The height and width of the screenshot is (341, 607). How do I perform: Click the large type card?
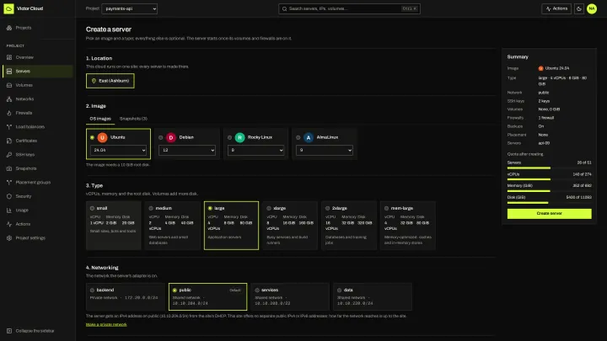pyautogui.click(x=231, y=226)
